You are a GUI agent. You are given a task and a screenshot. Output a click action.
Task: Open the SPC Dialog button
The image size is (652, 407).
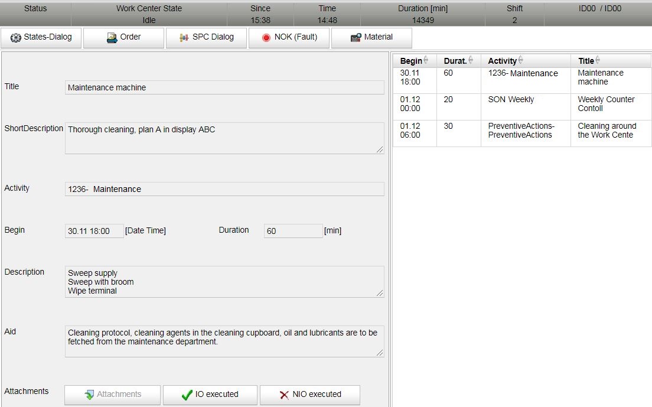click(206, 38)
